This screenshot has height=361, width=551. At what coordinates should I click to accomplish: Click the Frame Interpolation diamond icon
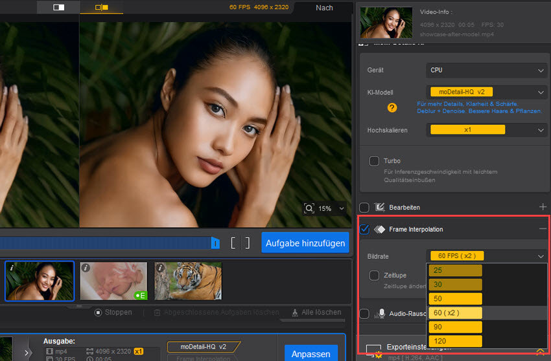[379, 230]
